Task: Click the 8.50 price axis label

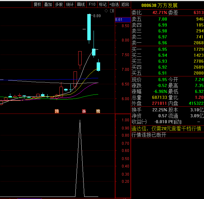Action: point(125,26)
